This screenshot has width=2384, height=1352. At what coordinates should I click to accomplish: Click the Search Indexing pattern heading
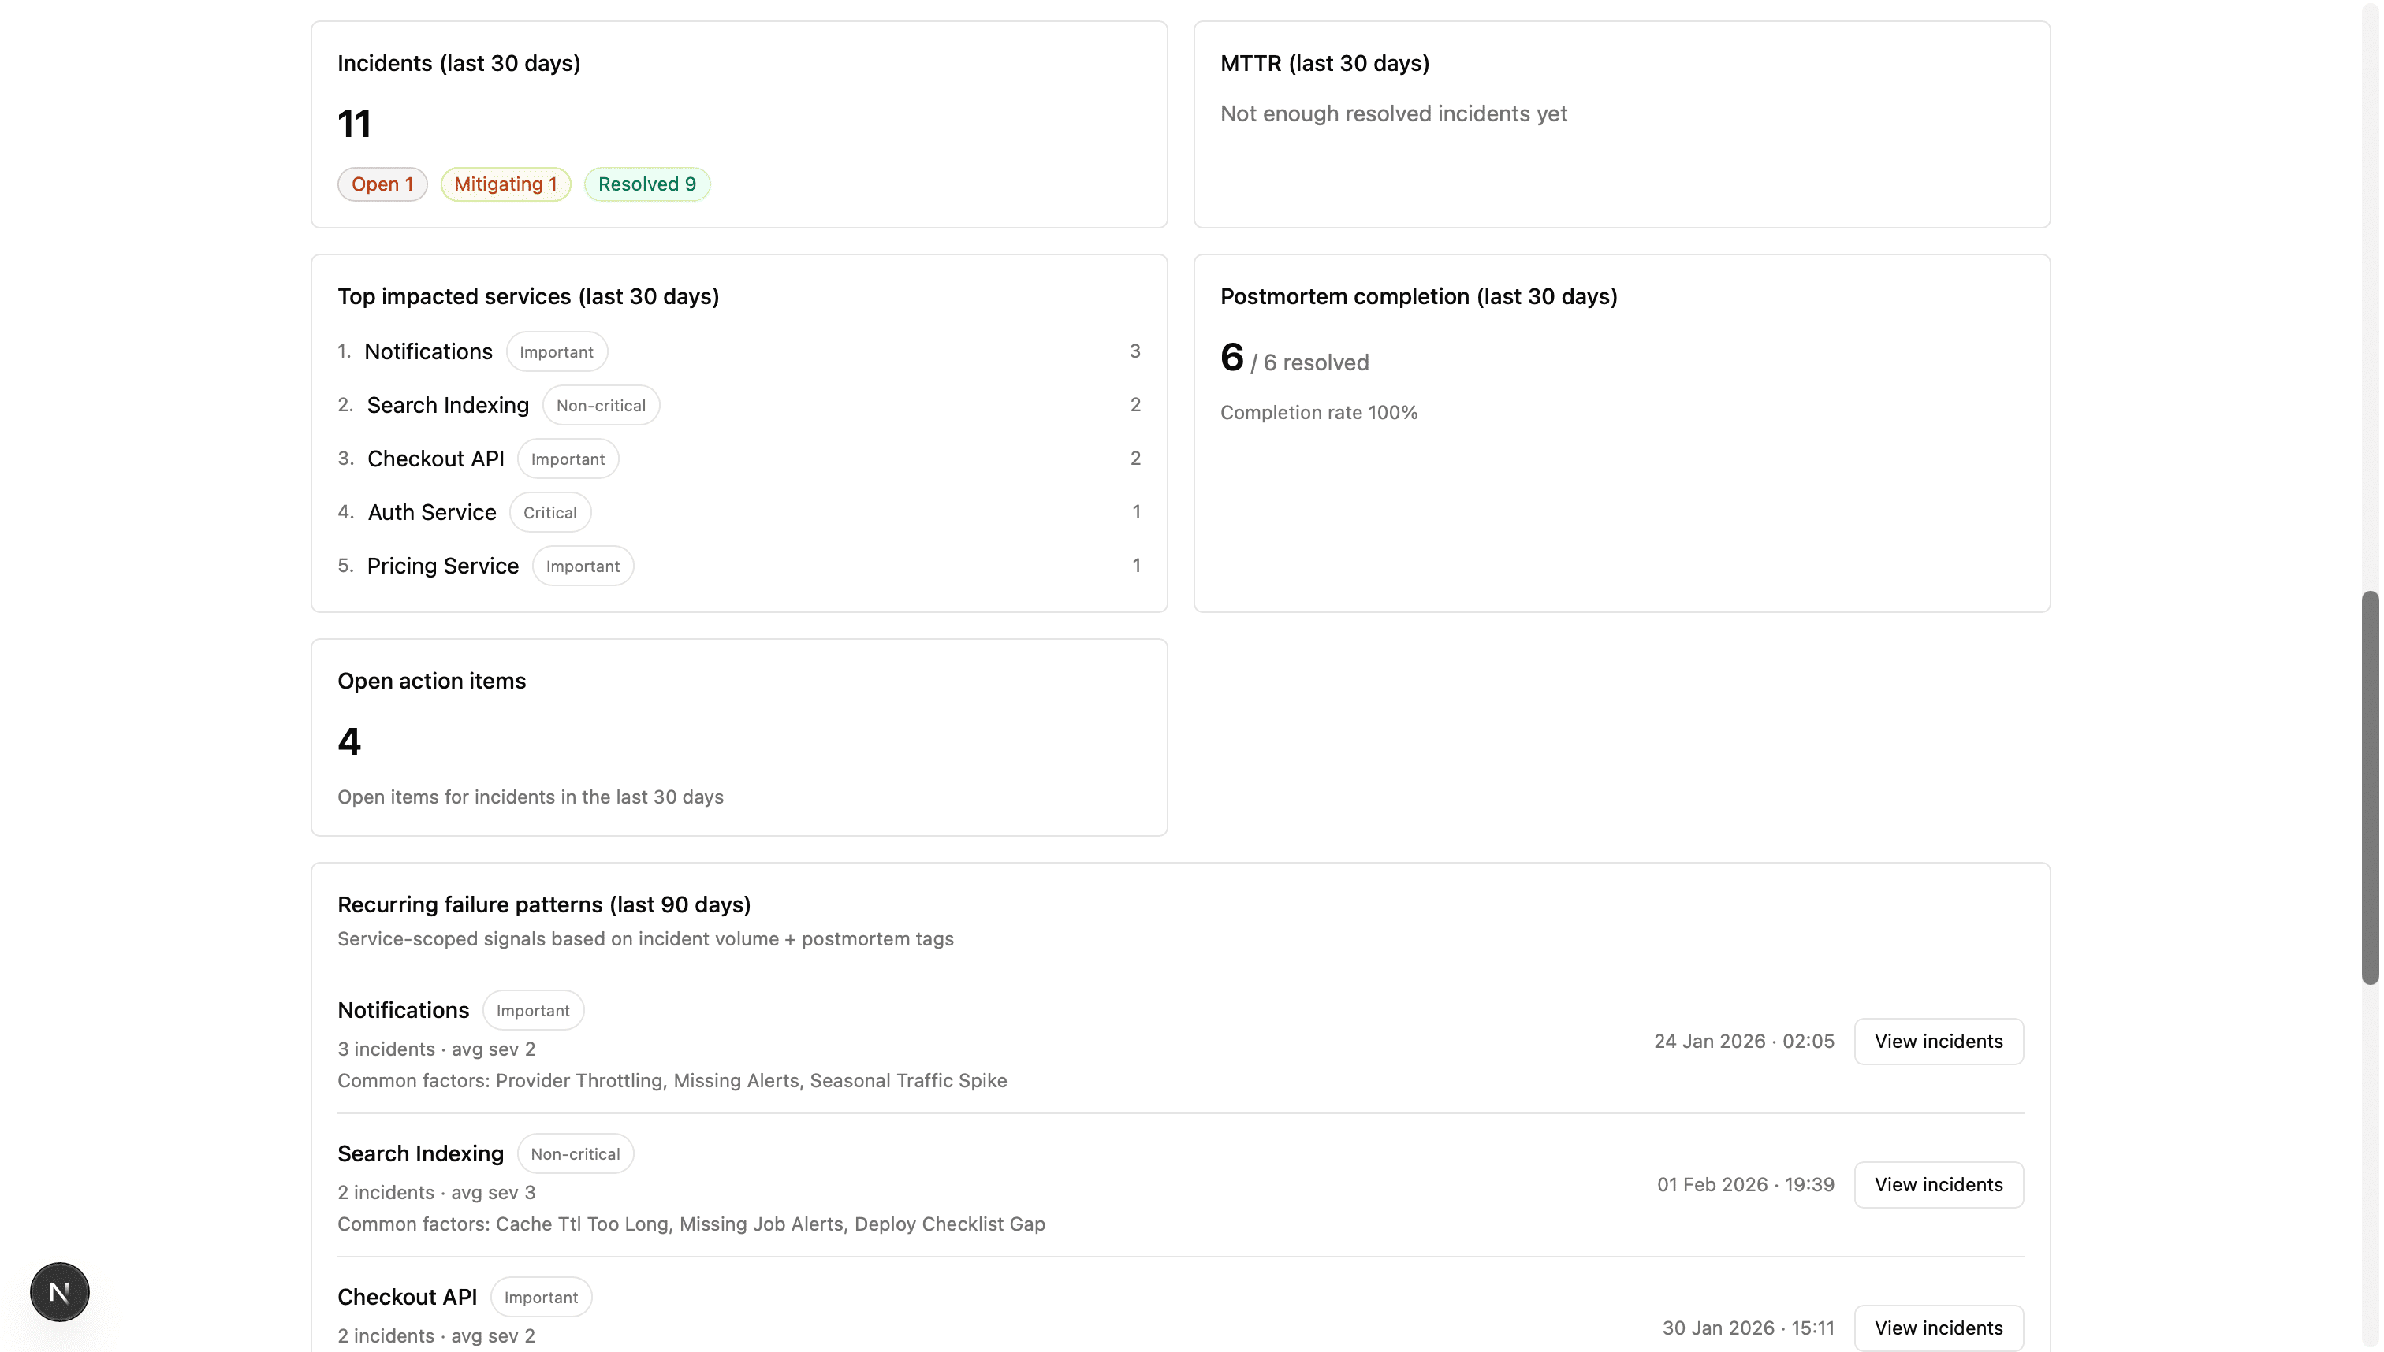pyautogui.click(x=420, y=1153)
